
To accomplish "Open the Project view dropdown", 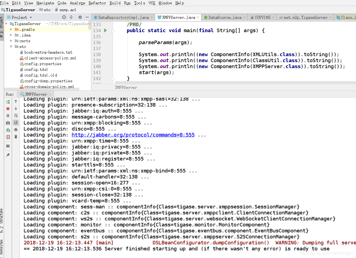I will click(x=31, y=17).
